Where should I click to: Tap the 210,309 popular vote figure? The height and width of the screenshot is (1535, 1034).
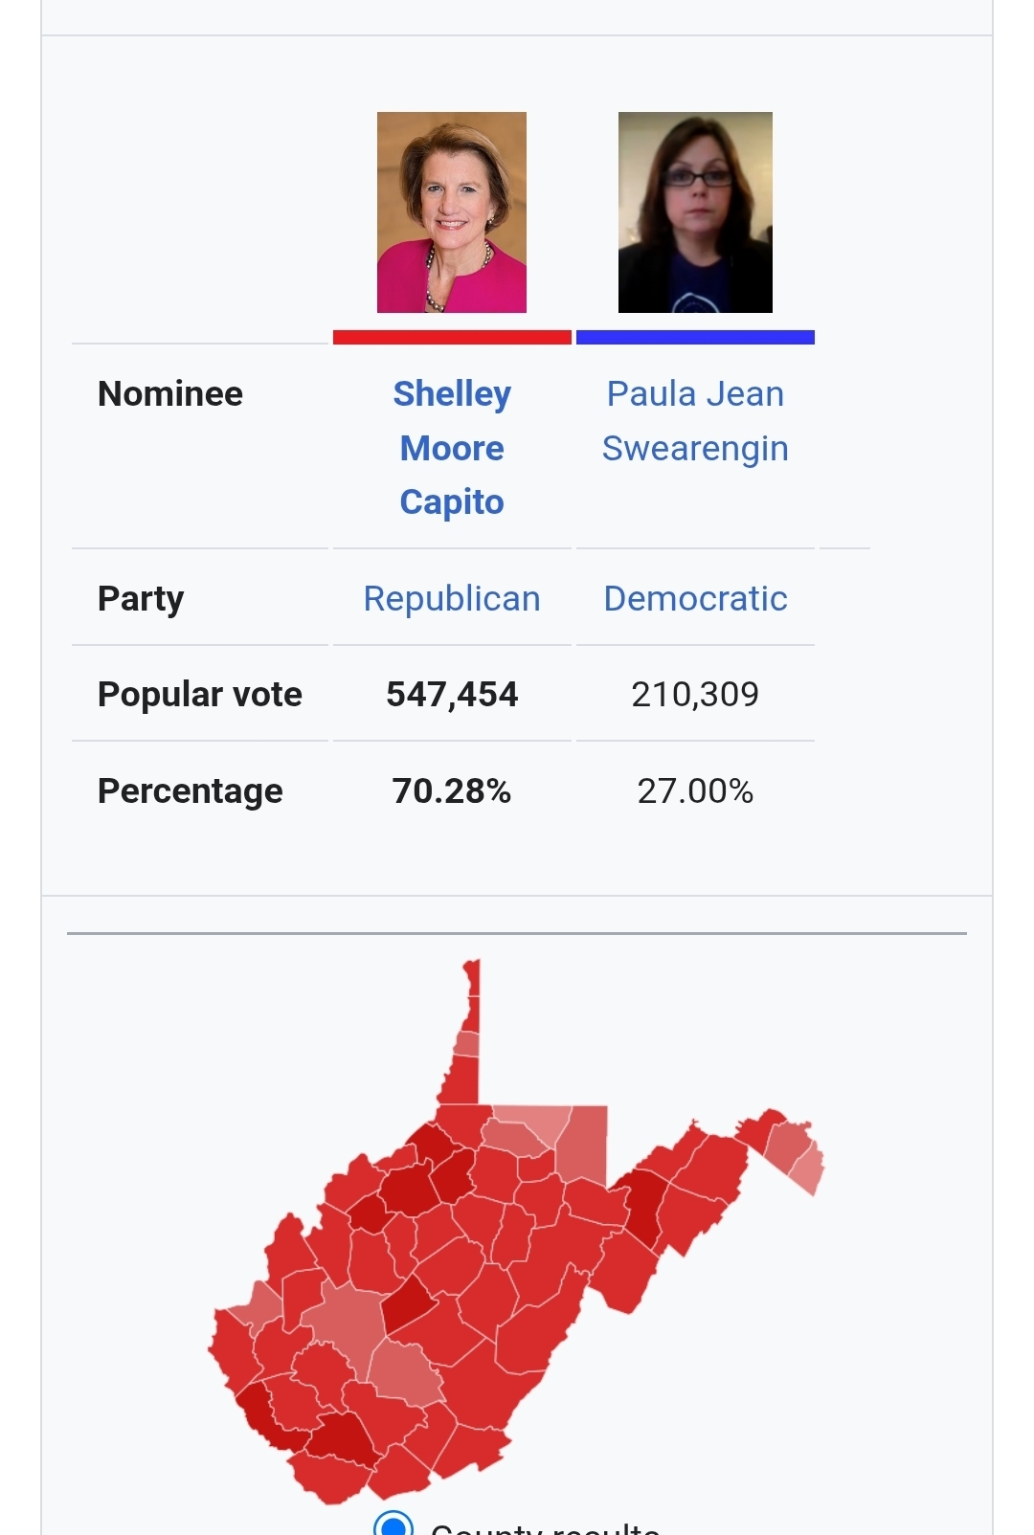click(x=695, y=695)
